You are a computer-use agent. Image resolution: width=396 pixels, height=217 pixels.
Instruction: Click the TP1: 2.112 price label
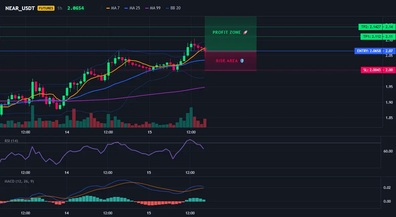371,37
